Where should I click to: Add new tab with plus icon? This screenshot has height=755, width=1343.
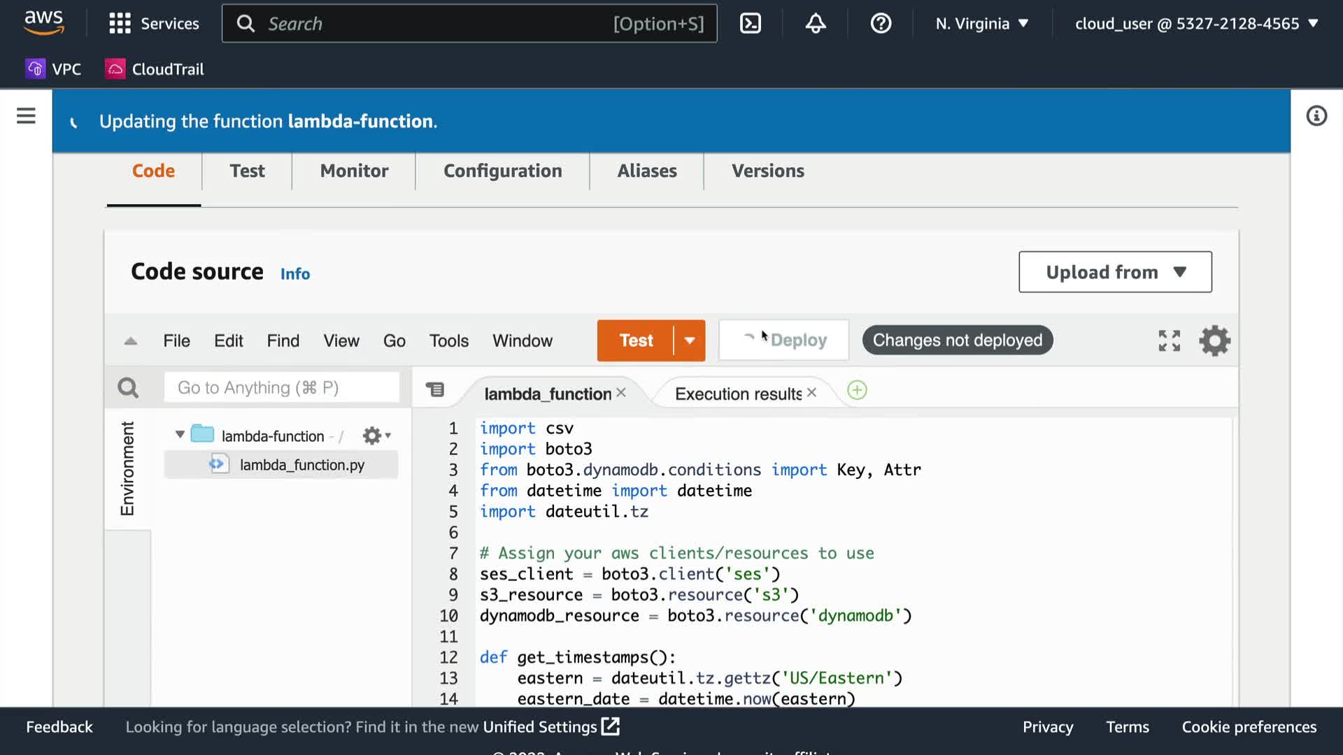857,390
